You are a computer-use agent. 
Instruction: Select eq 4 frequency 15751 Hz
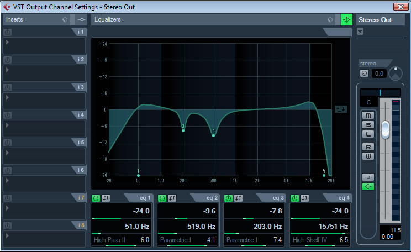[x=333, y=226]
